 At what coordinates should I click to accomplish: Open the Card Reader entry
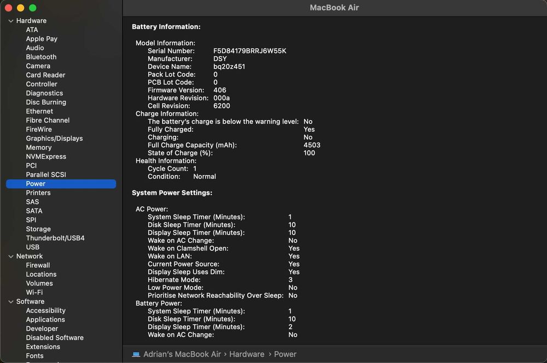click(45, 75)
